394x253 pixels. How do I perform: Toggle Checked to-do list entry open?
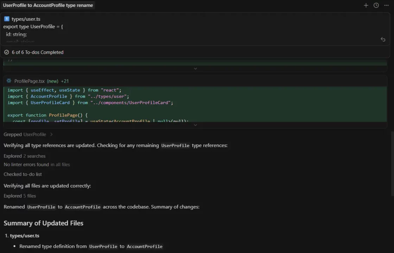[23, 174]
